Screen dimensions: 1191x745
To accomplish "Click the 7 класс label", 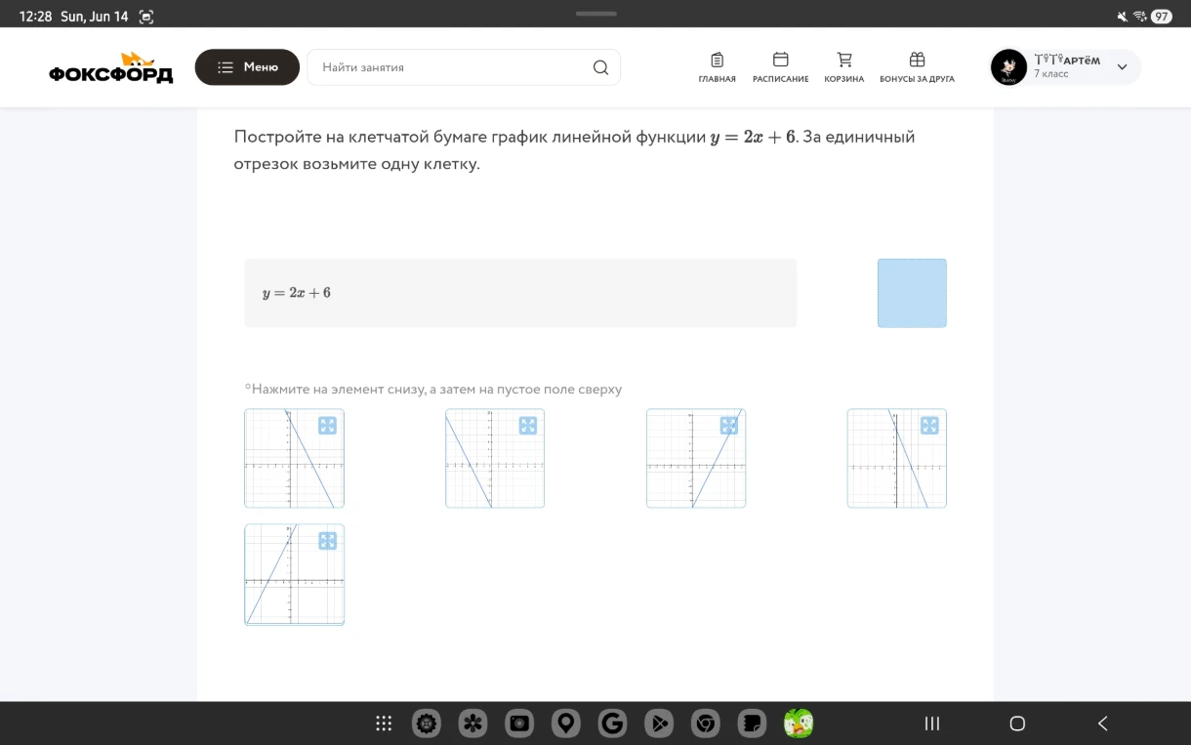I will (1051, 74).
